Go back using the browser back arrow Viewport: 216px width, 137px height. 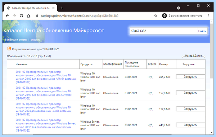coord(7,16)
